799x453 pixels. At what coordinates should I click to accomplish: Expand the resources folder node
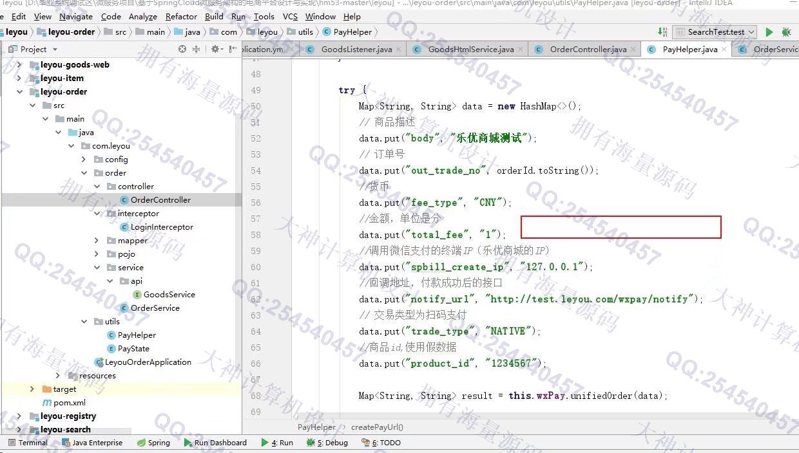click(x=58, y=375)
